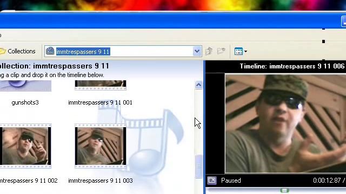Click the collection pane scrollbar thumb
This screenshot has height=194, width=346.
pos(198,167)
